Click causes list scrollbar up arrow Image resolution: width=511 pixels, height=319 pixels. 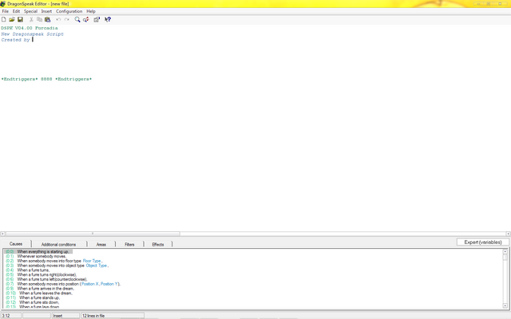(x=505, y=252)
